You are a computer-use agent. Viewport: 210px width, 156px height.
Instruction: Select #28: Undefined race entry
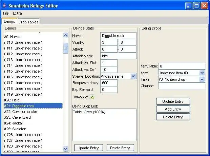tap(33, 146)
